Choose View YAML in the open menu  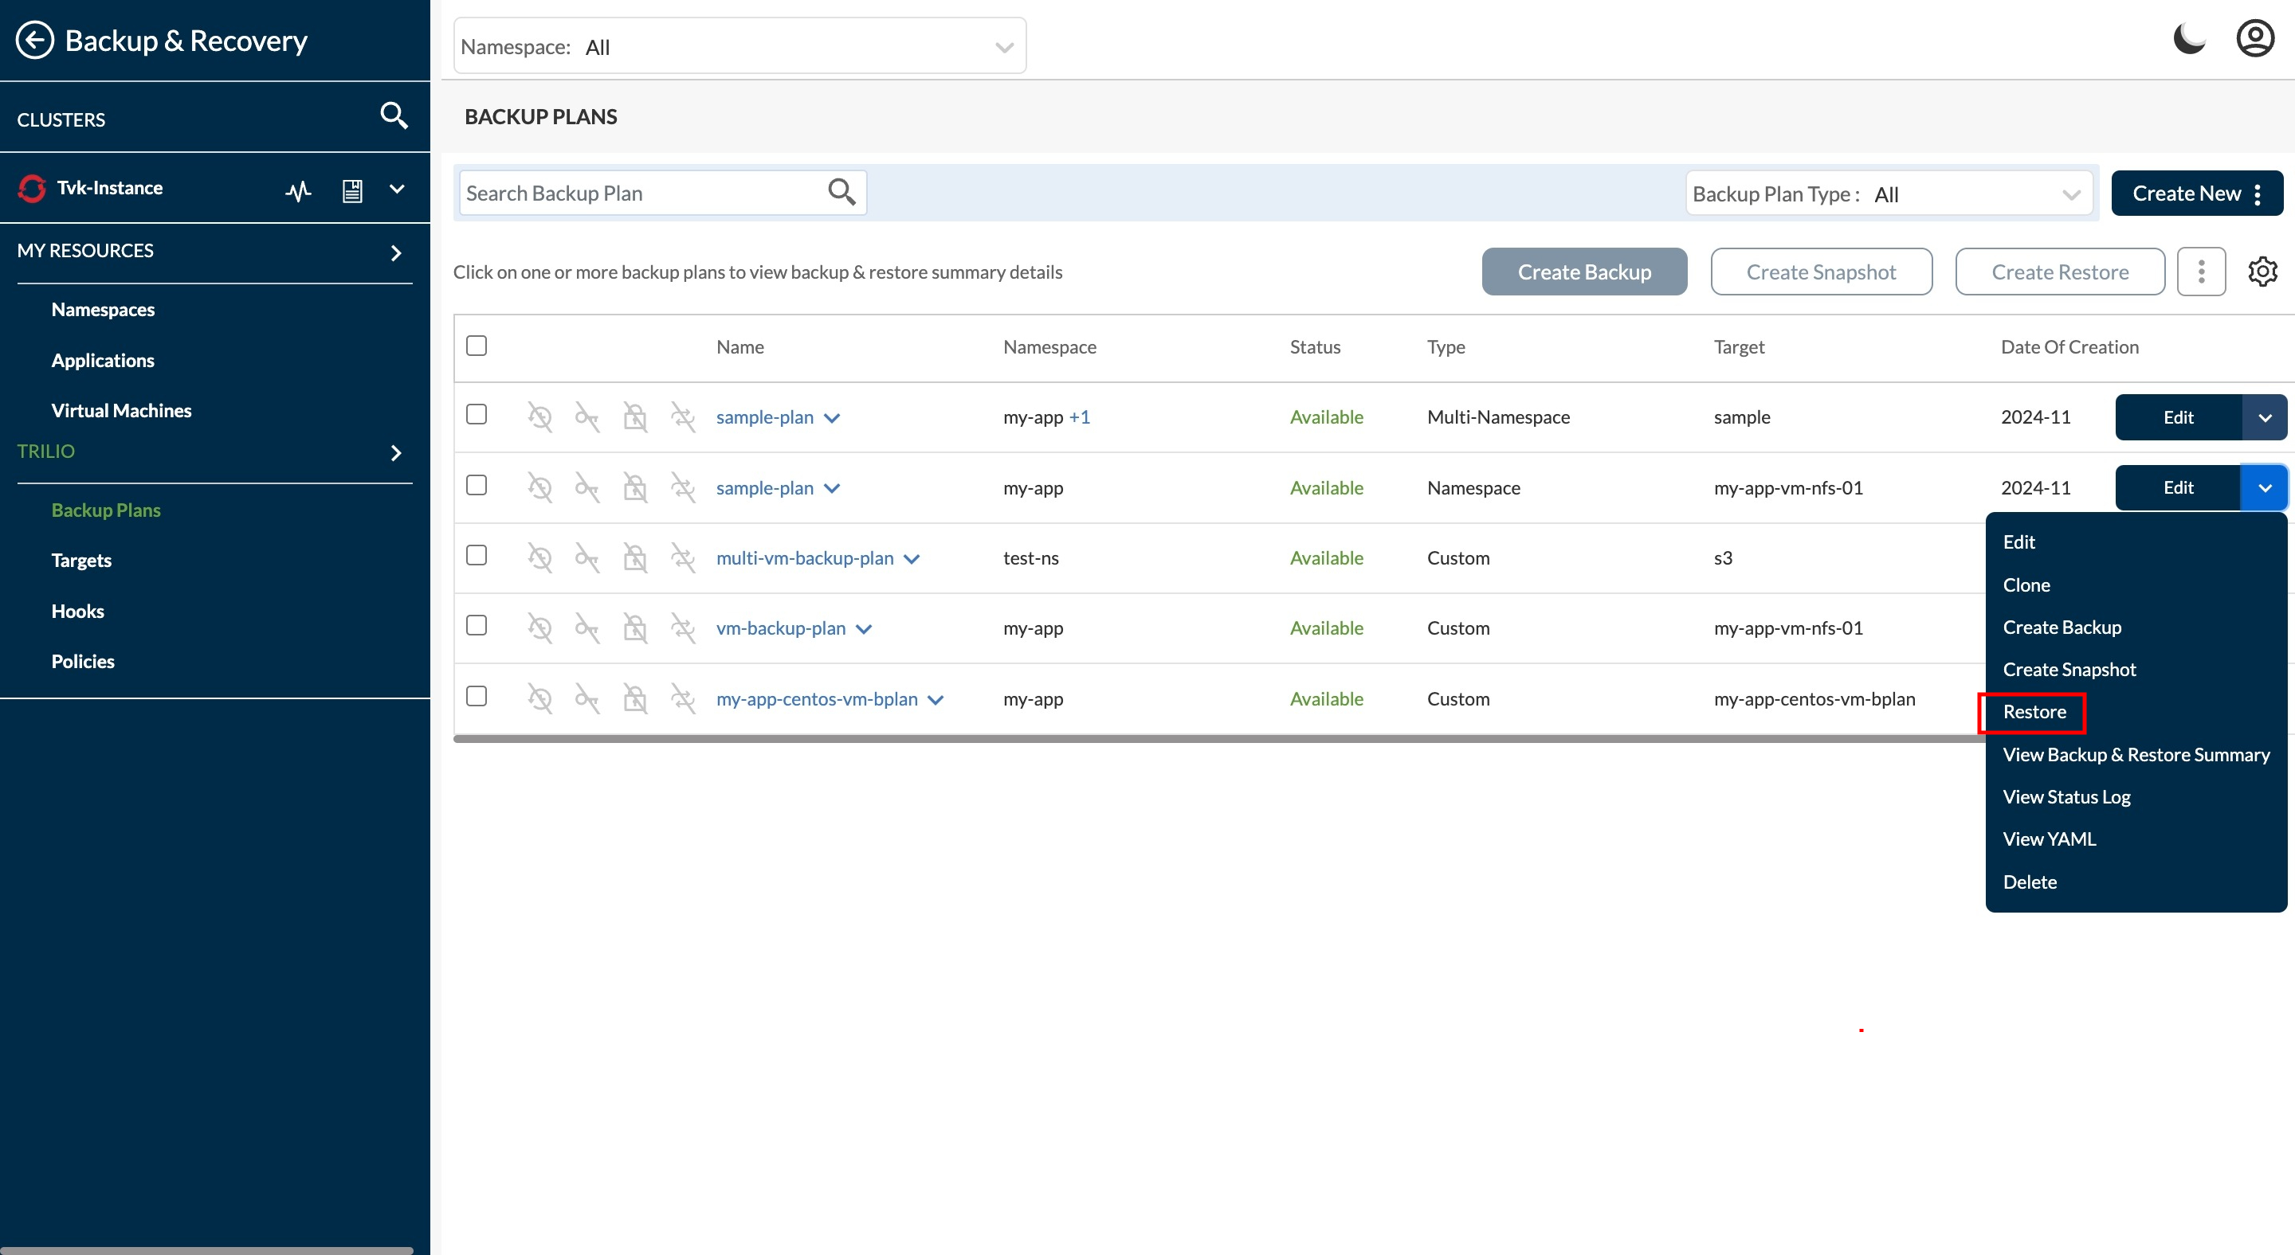pyautogui.click(x=2048, y=838)
